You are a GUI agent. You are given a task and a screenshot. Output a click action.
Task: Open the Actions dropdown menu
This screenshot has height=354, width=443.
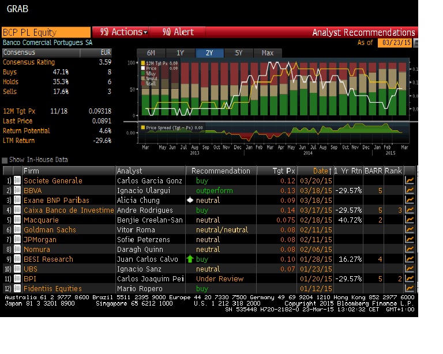(123, 32)
